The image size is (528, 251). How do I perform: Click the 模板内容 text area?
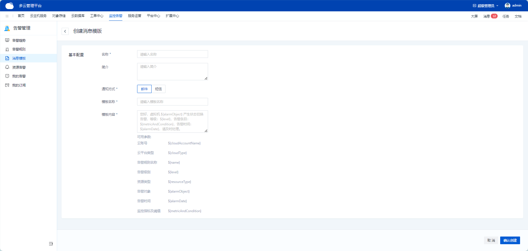click(x=172, y=121)
